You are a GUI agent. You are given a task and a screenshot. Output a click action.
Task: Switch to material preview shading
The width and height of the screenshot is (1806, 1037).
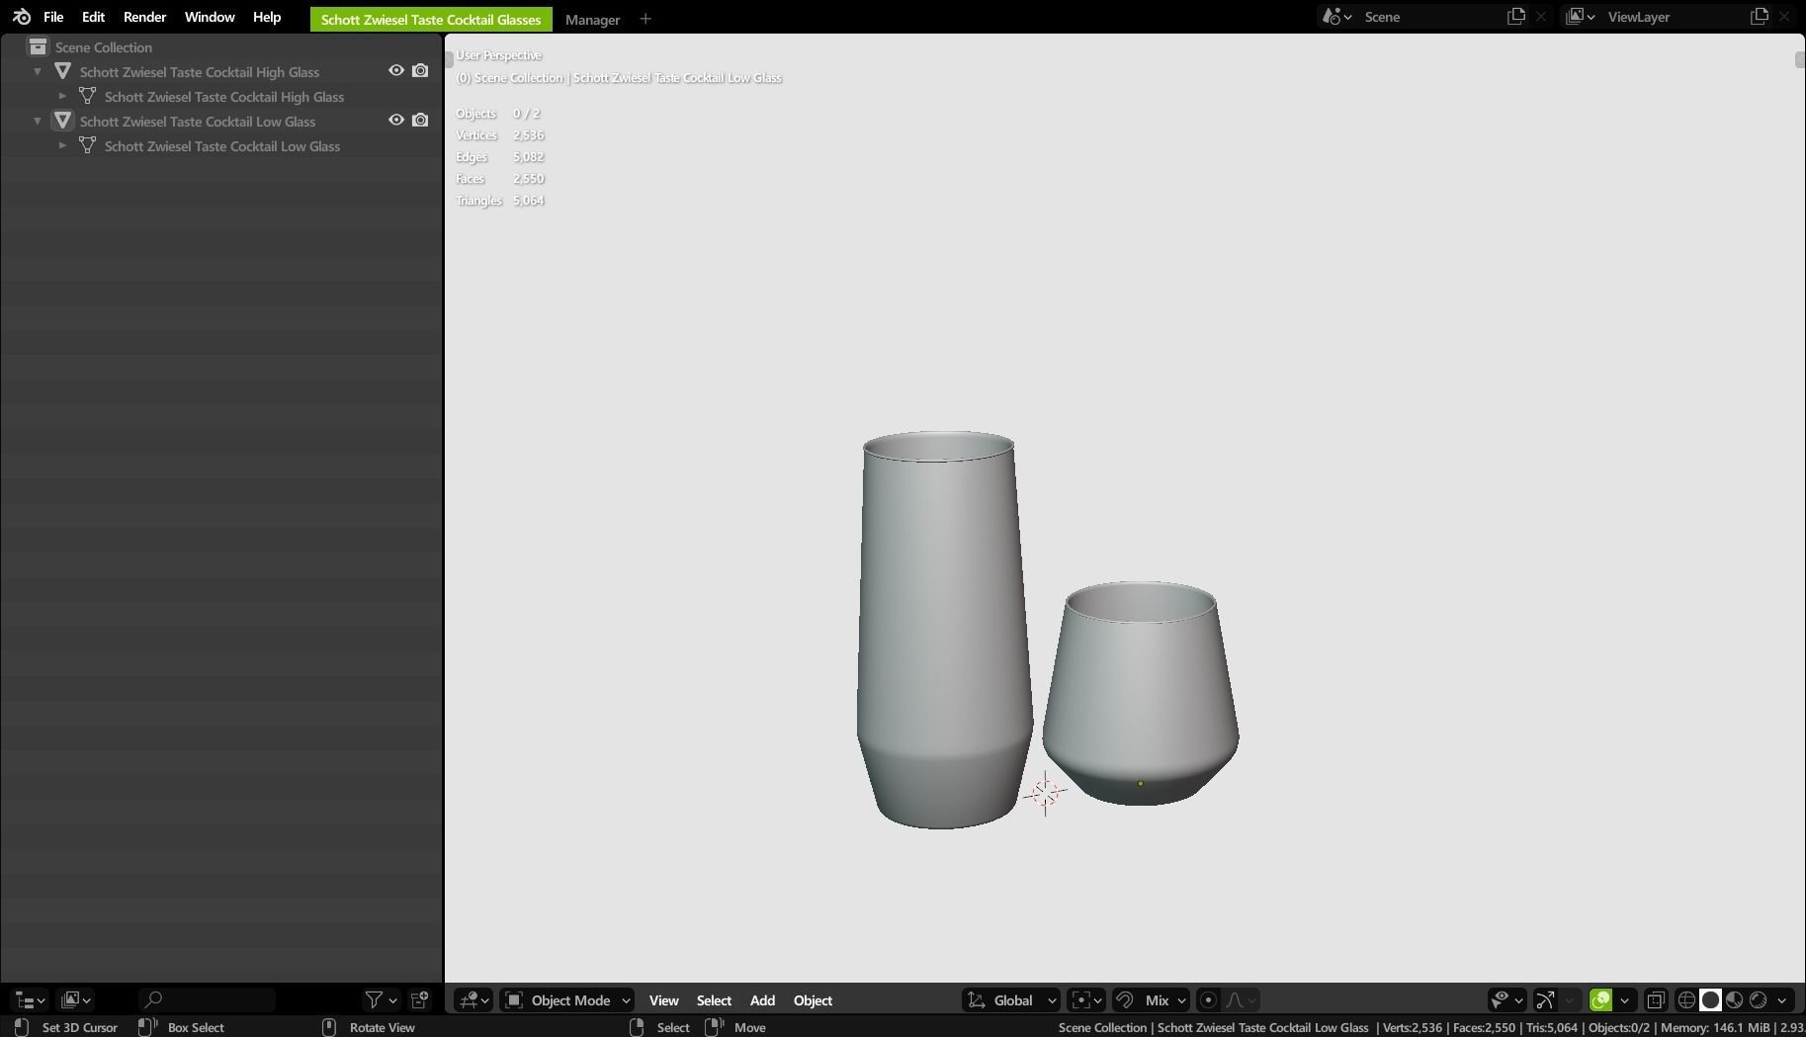pyautogui.click(x=1734, y=1000)
